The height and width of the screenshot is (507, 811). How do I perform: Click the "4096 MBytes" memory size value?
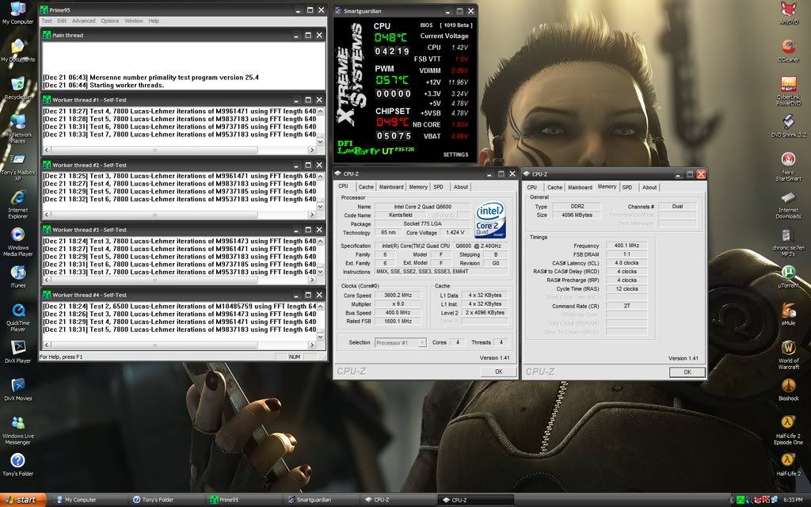click(x=577, y=215)
